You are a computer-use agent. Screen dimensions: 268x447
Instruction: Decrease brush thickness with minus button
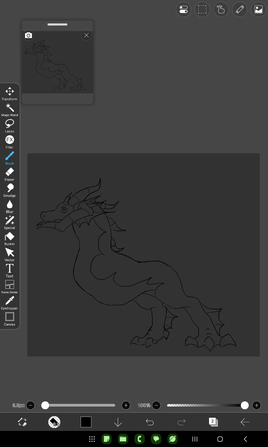[30, 405]
